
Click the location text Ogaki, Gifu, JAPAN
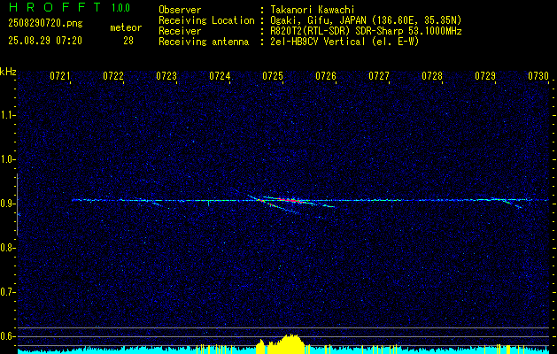[318, 20]
